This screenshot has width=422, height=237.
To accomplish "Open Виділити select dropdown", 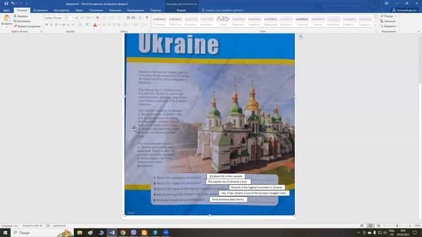I will tap(388, 26).
